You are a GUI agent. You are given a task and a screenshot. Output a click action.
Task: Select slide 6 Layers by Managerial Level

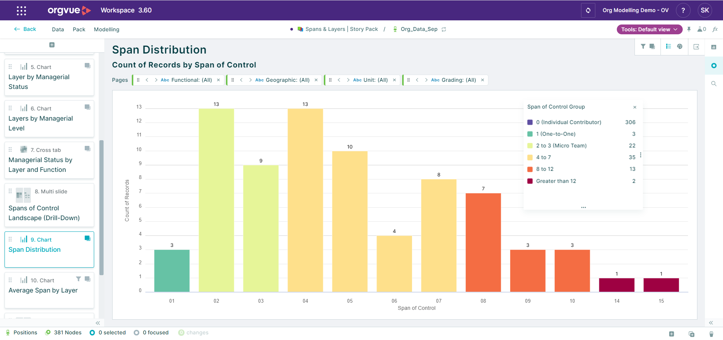[49, 119]
